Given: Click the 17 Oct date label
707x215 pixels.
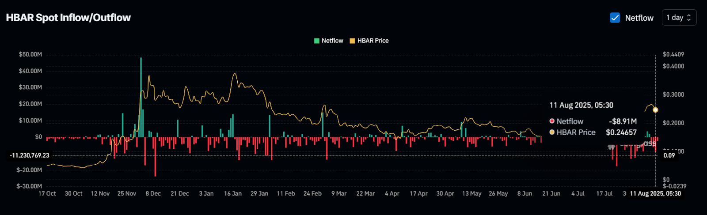Looking at the screenshot, I should coord(47,194).
